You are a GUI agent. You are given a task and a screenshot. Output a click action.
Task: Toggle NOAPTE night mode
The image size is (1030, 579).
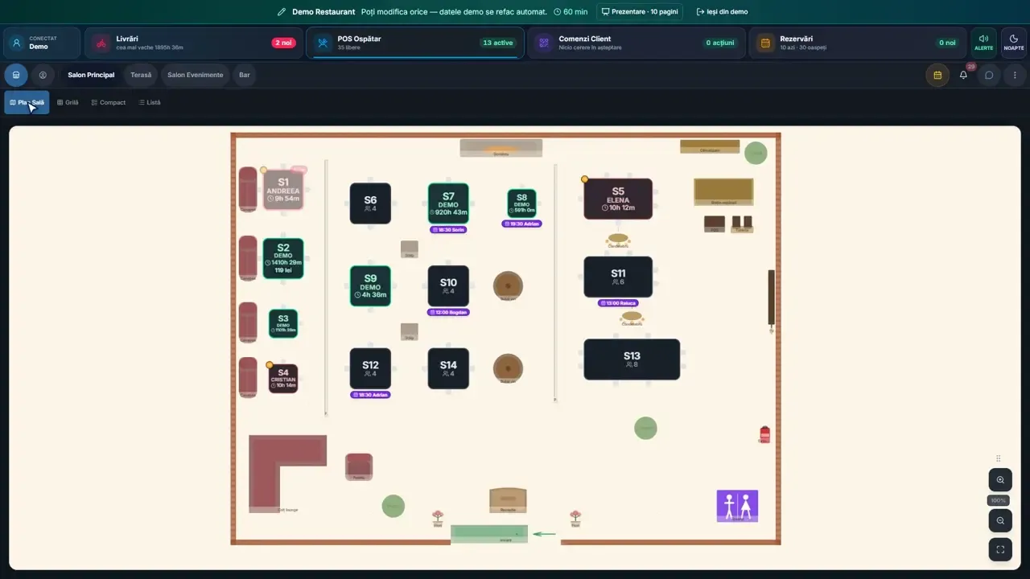click(x=1014, y=43)
